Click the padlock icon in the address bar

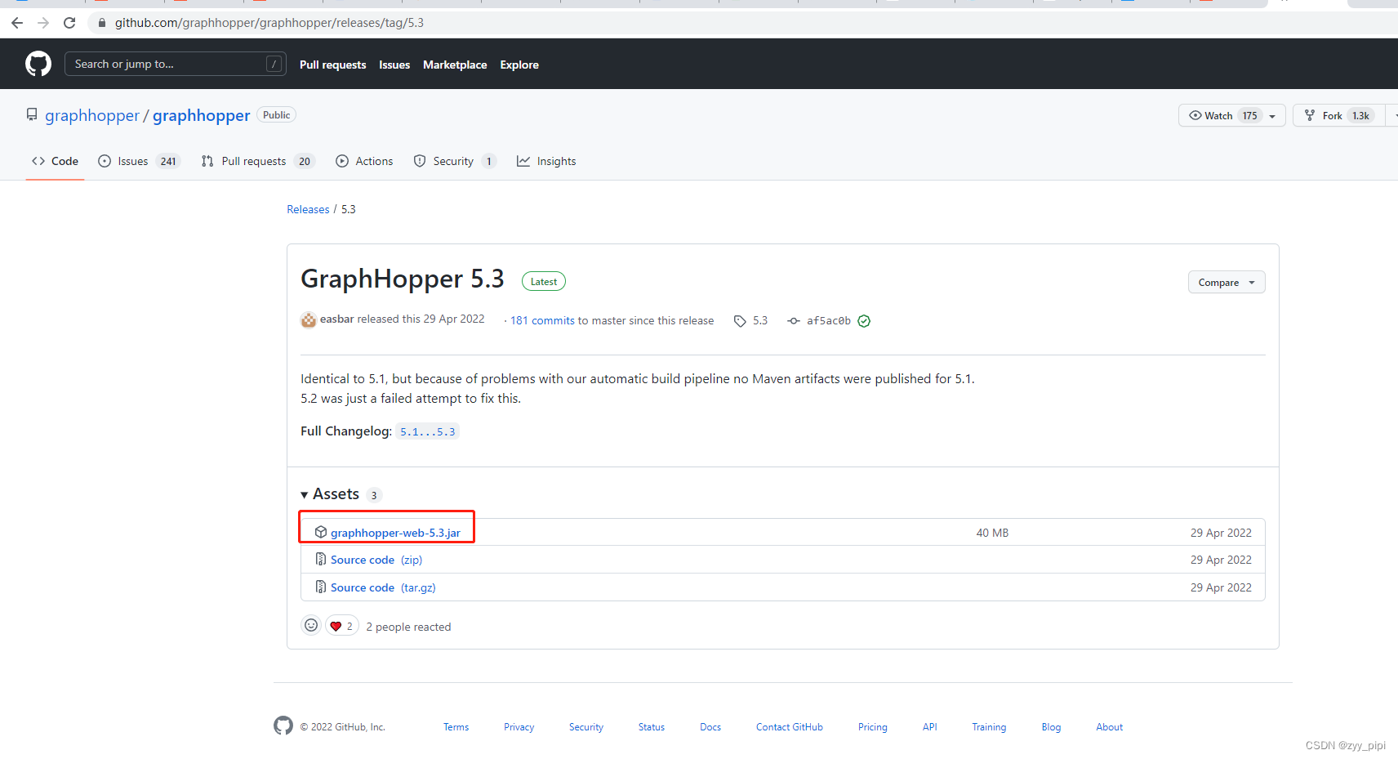coord(101,22)
